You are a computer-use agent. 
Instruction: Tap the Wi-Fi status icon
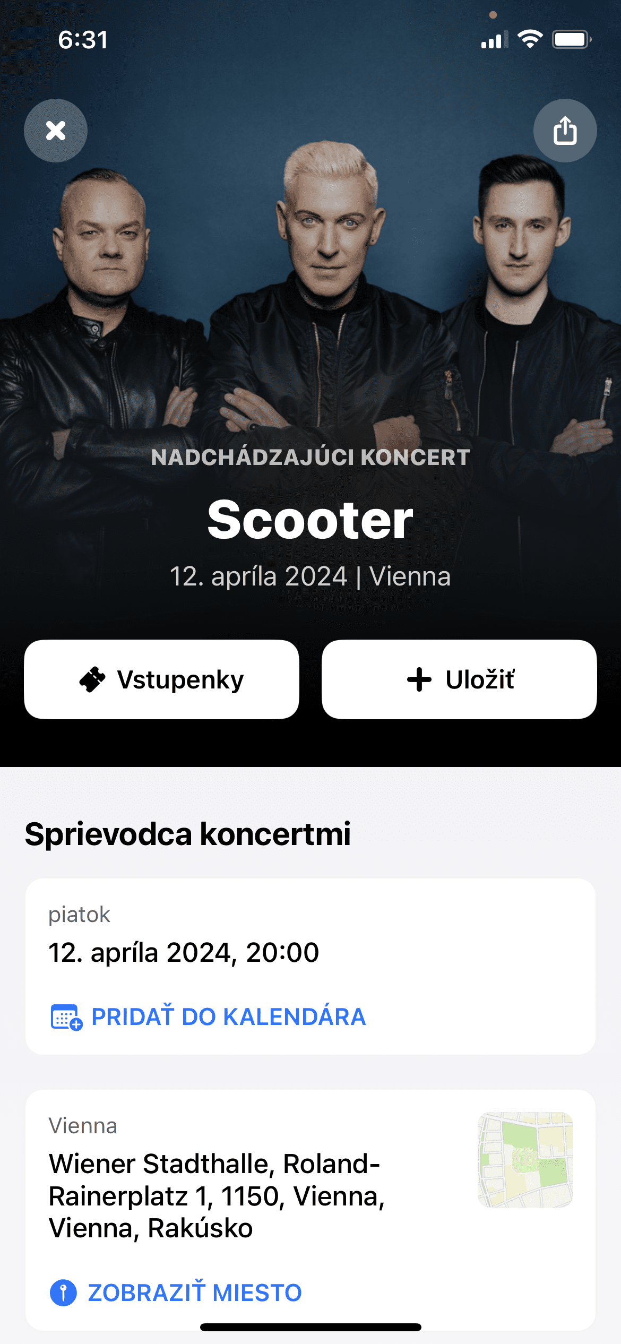tap(530, 39)
